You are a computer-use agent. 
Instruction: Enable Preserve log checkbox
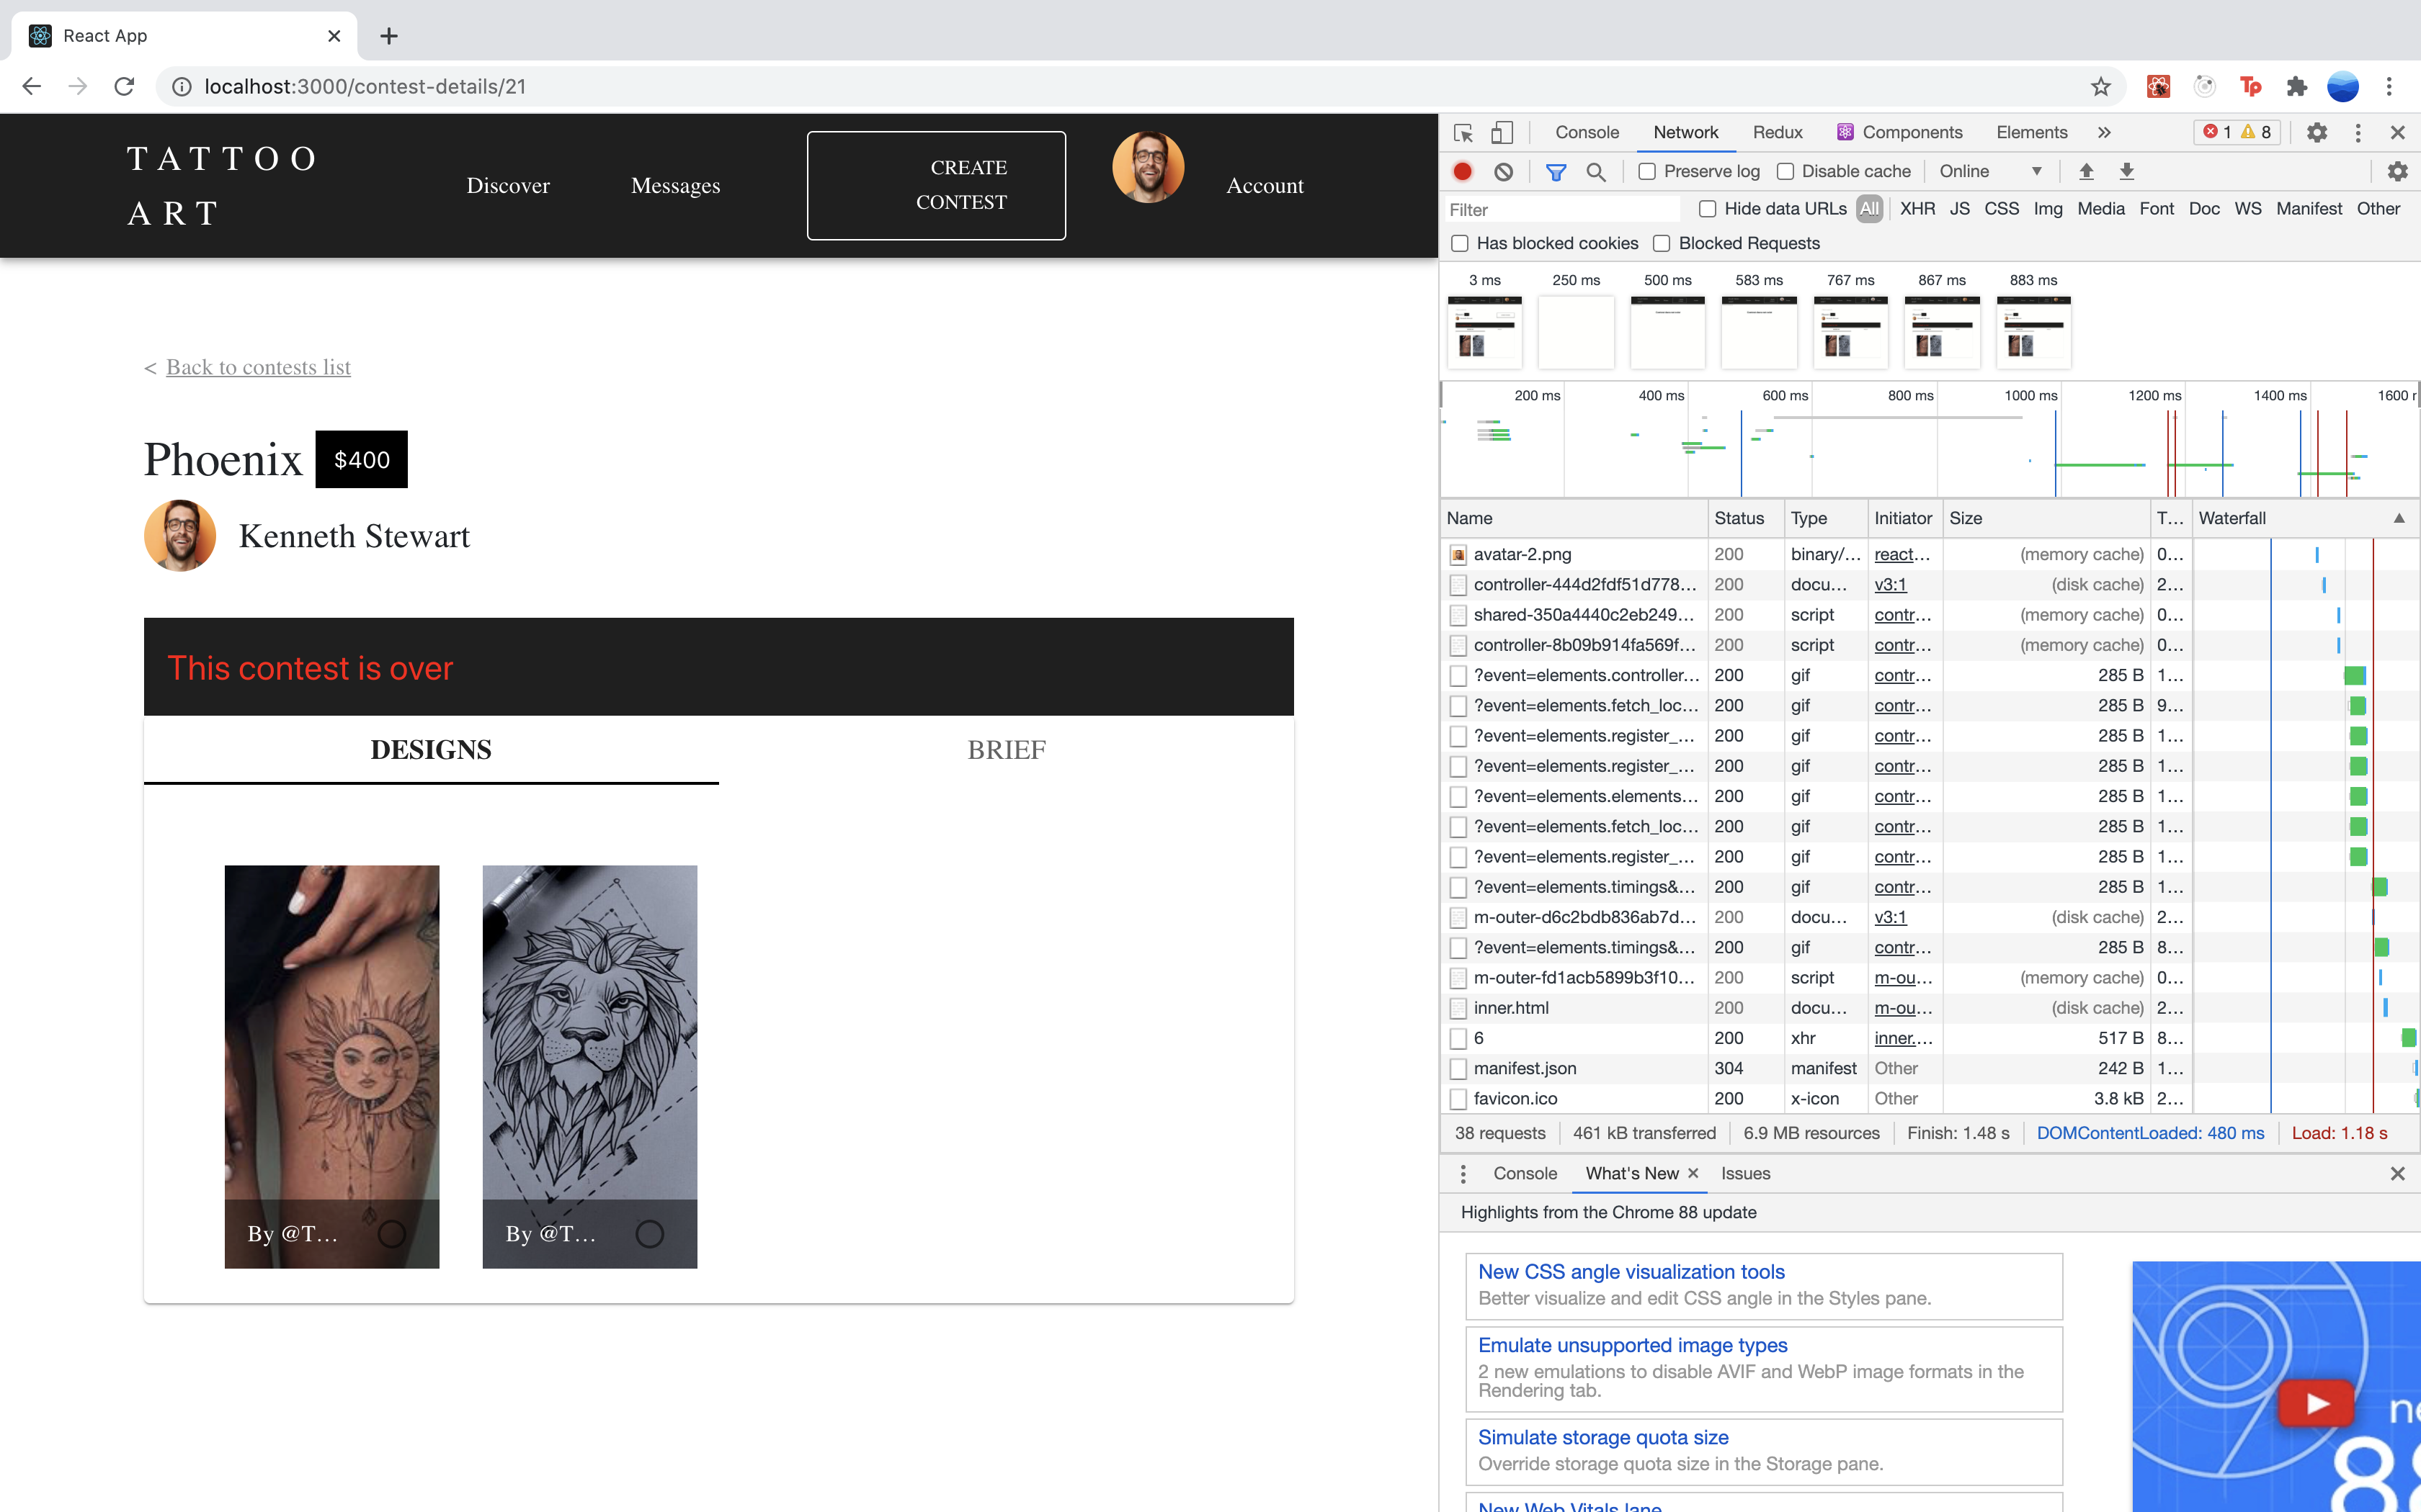click(x=1646, y=171)
